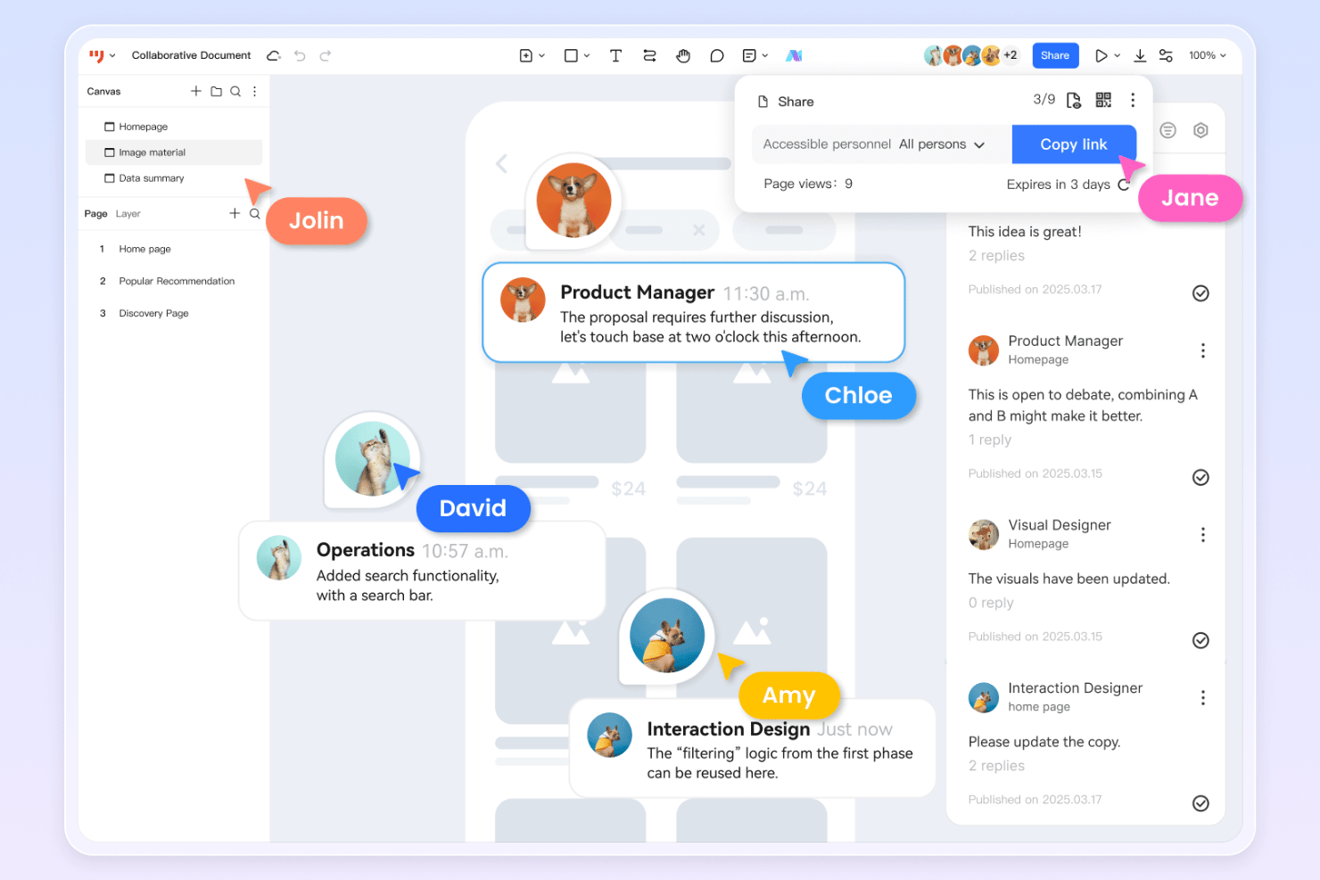Screen dimensions: 1320x880
Task: View '2 replies' on 'Please update the copy'
Action: [x=996, y=766]
